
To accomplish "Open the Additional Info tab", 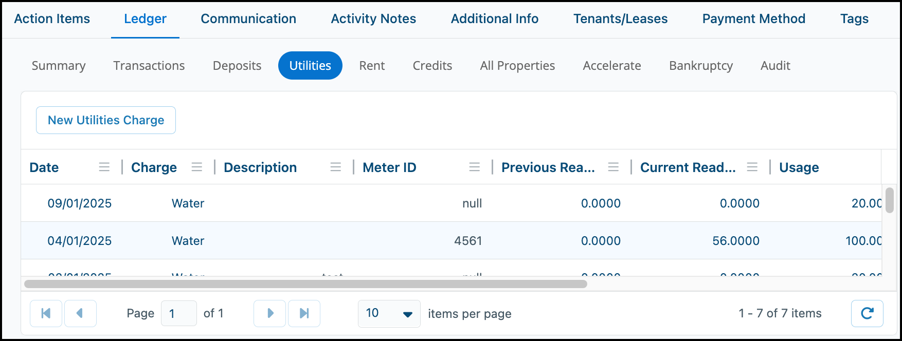I will click(x=495, y=19).
